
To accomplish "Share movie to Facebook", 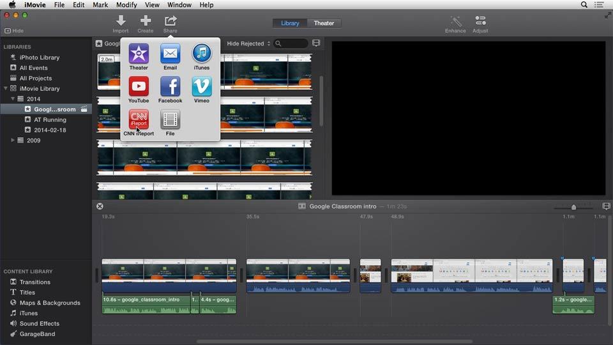I will (170, 90).
